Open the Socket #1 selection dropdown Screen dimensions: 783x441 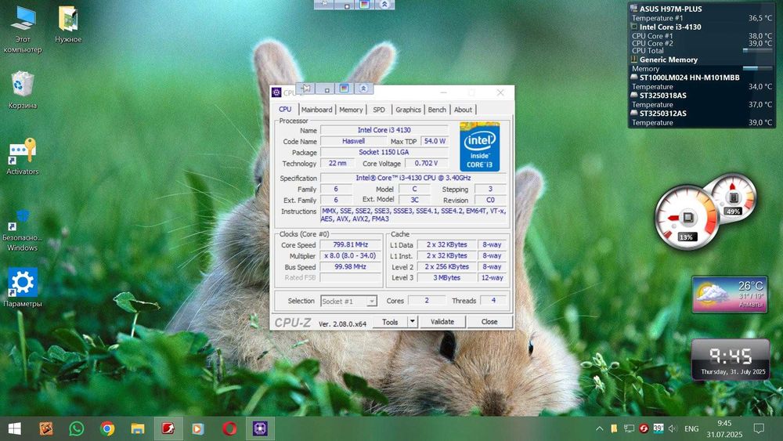[x=348, y=301]
